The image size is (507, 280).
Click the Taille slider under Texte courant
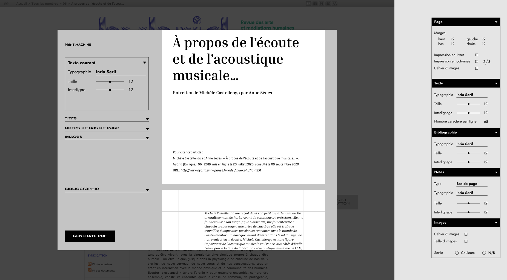(110, 81)
